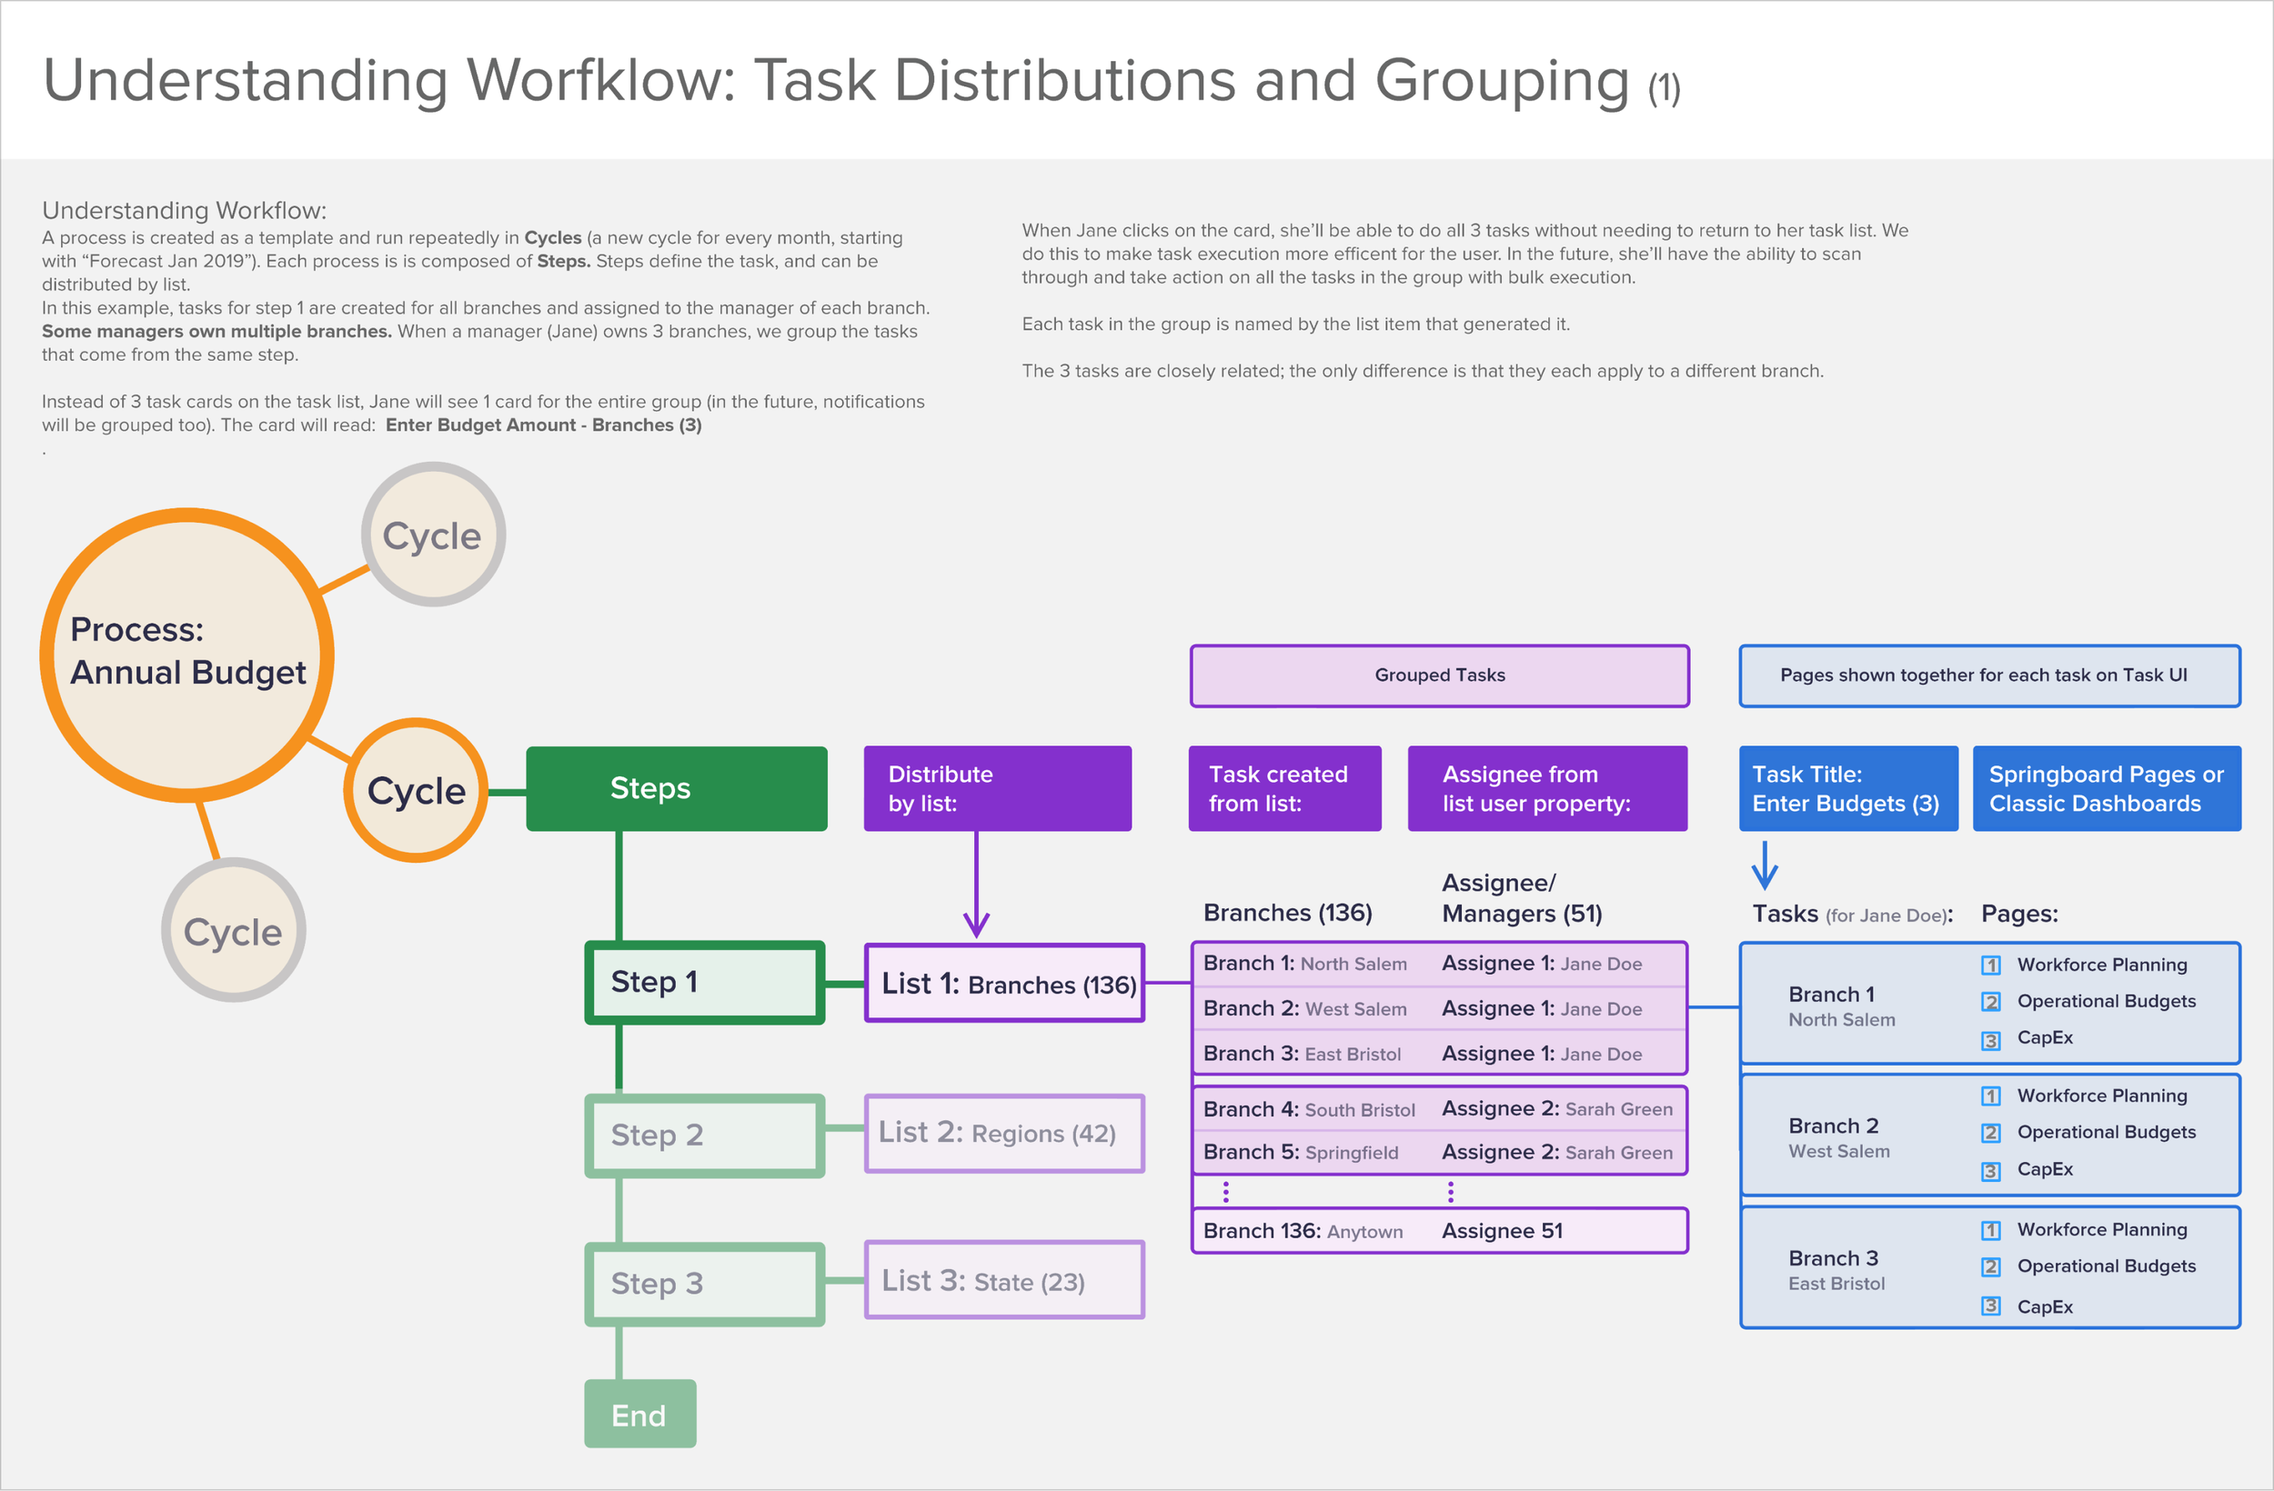The width and height of the screenshot is (2274, 1491).
Task: Select the green Steps header box
Action: pyautogui.click(x=677, y=789)
